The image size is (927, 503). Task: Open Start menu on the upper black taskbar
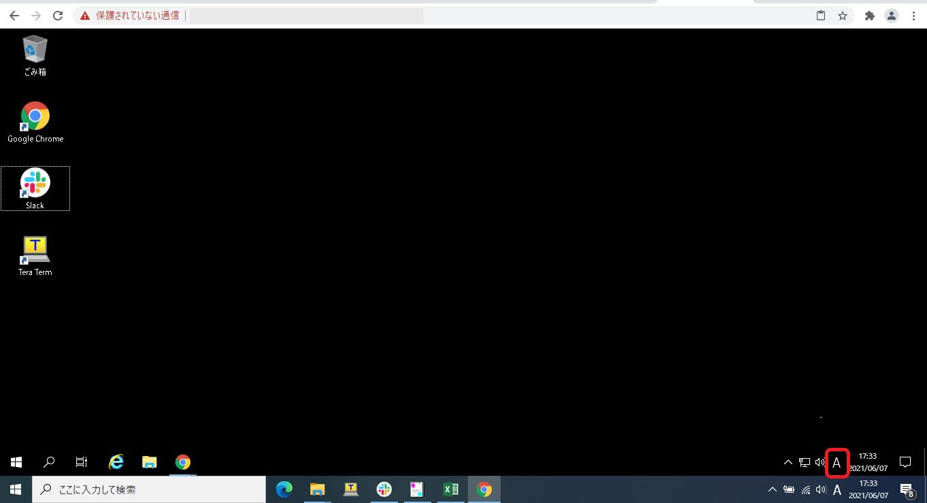click(x=16, y=462)
